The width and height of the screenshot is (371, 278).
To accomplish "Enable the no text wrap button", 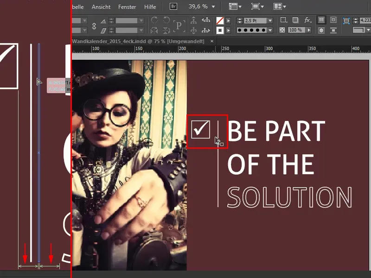I will tap(321, 20).
